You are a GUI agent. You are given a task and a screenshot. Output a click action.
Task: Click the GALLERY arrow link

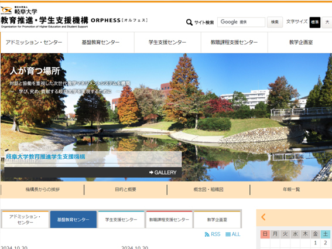(x=163, y=172)
